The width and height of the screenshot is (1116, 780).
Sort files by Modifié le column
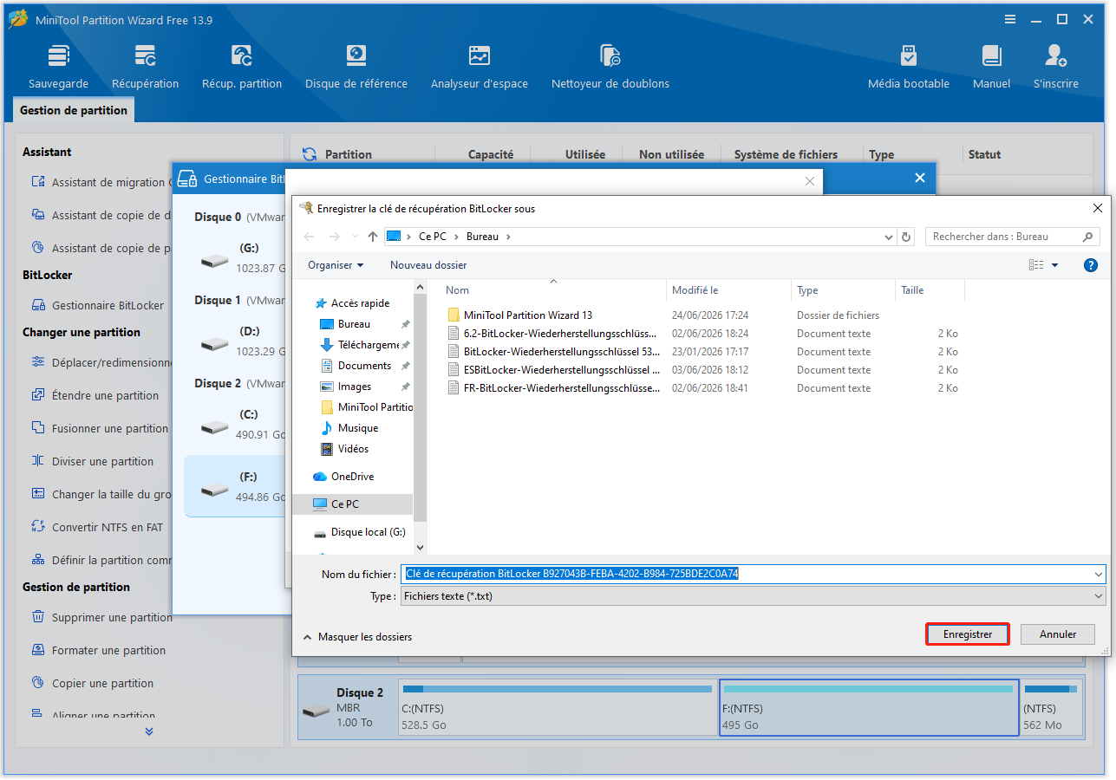pyautogui.click(x=695, y=290)
